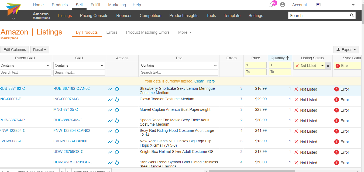Open SKU link RUB-887182-C:AN02
364x172 pixels.
tap(71, 88)
